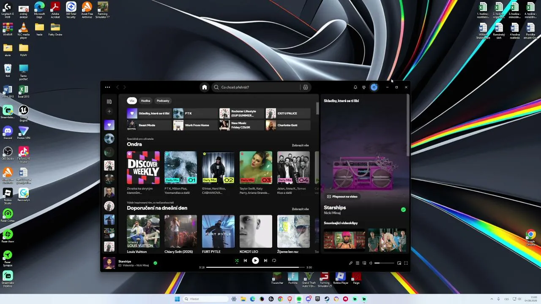The height and width of the screenshot is (304, 541).
Task: Toggle shuffle in the player controls
Action: pos(237,261)
